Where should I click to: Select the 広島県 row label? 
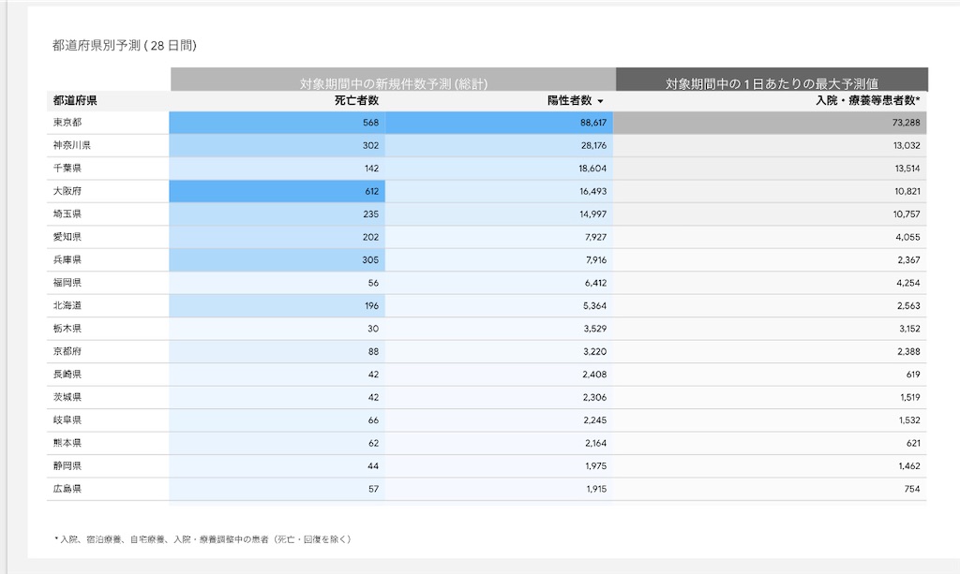pyautogui.click(x=67, y=489)
